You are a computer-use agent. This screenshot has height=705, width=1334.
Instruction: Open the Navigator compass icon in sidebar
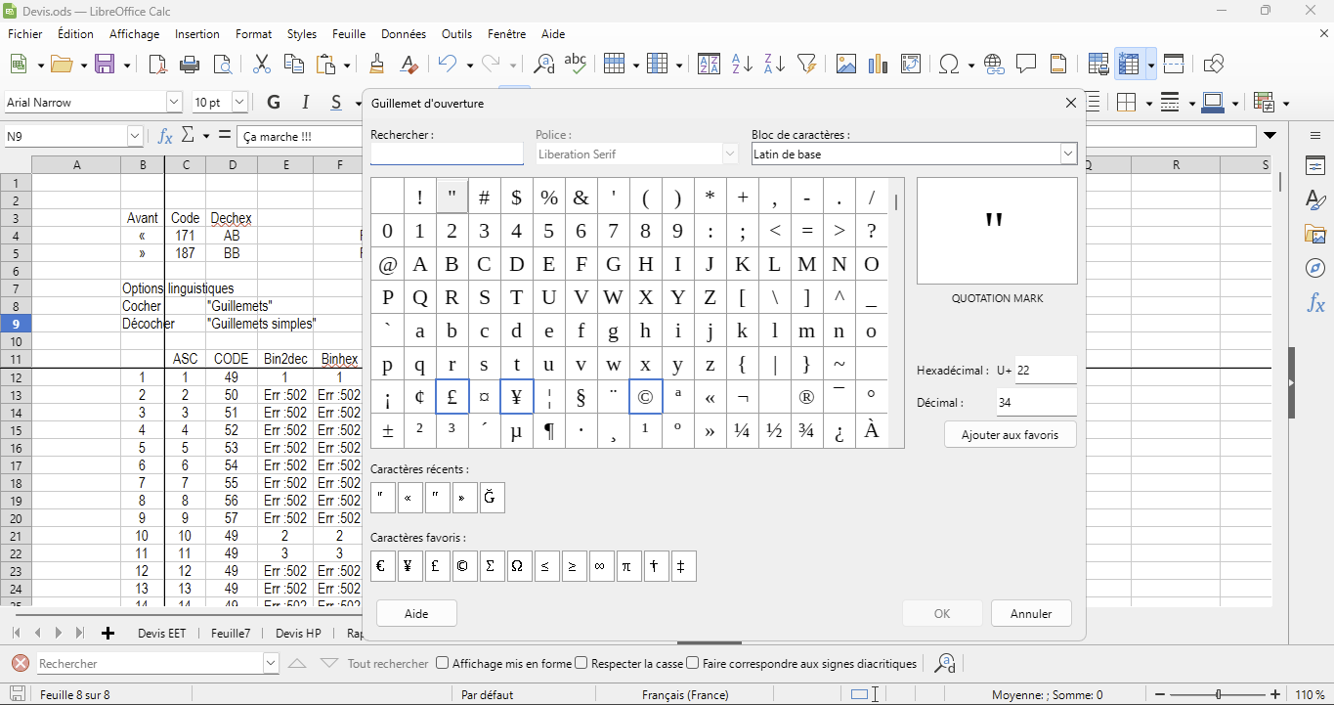pos(1315,268)
